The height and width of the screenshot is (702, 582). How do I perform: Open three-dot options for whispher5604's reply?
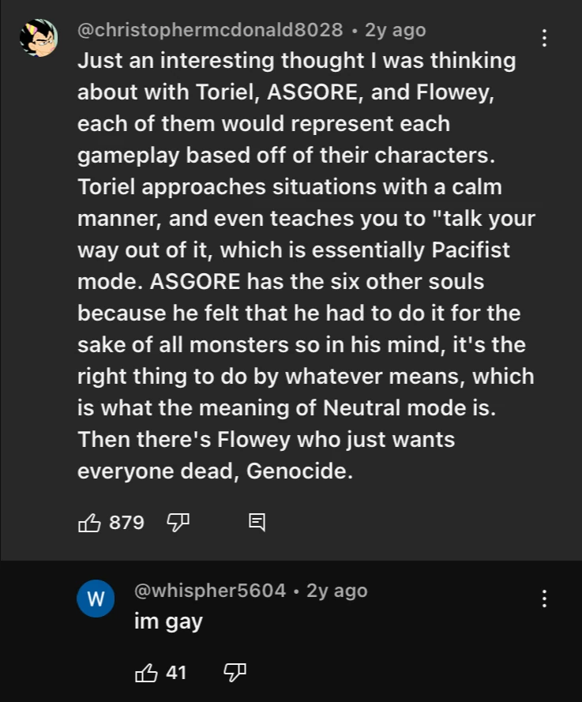[543, 599]
